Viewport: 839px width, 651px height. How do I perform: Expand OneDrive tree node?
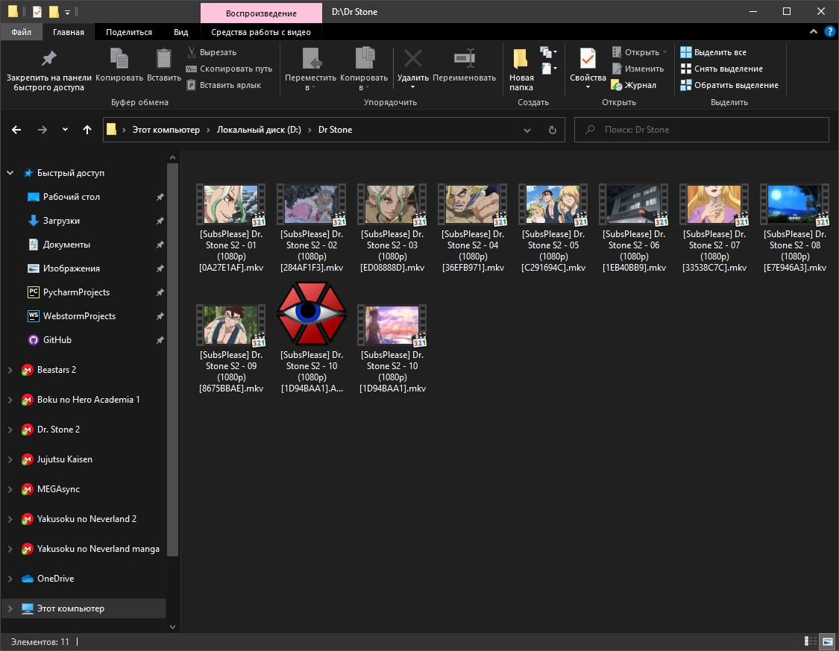(x=10, y=578)
